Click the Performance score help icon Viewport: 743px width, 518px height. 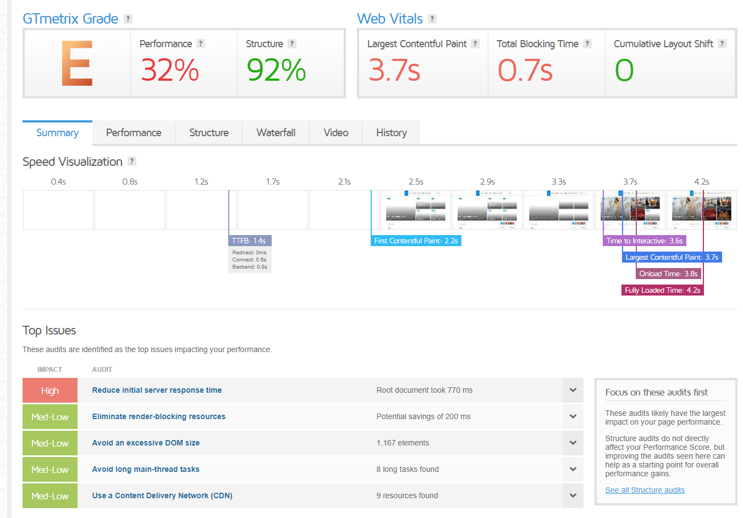pyautogui.click(x=201, y=43)
